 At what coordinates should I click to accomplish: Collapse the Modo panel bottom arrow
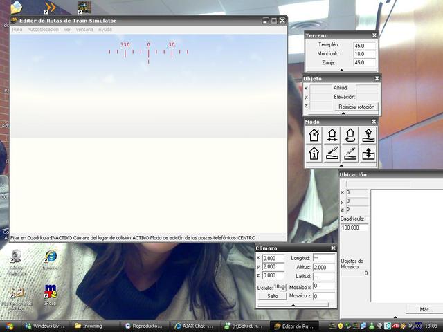point(341,166)
